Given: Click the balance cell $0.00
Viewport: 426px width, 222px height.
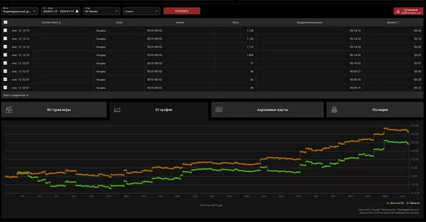Looking at the screenshot, I should click(417, 71).
